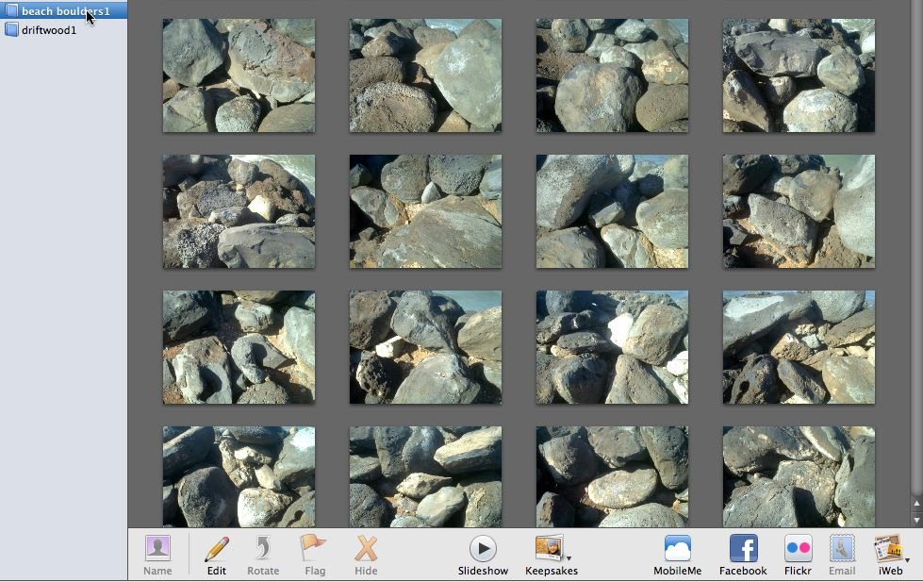
Task: Select first photo in third row
Action: tap(239, 347)
